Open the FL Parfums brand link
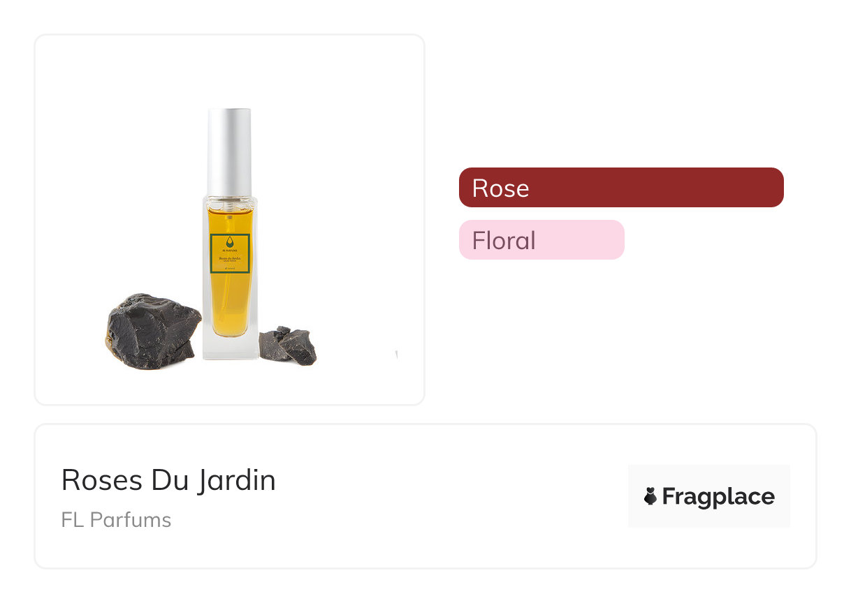Viewport: 851px width, 603px height. tap(116, 520)
